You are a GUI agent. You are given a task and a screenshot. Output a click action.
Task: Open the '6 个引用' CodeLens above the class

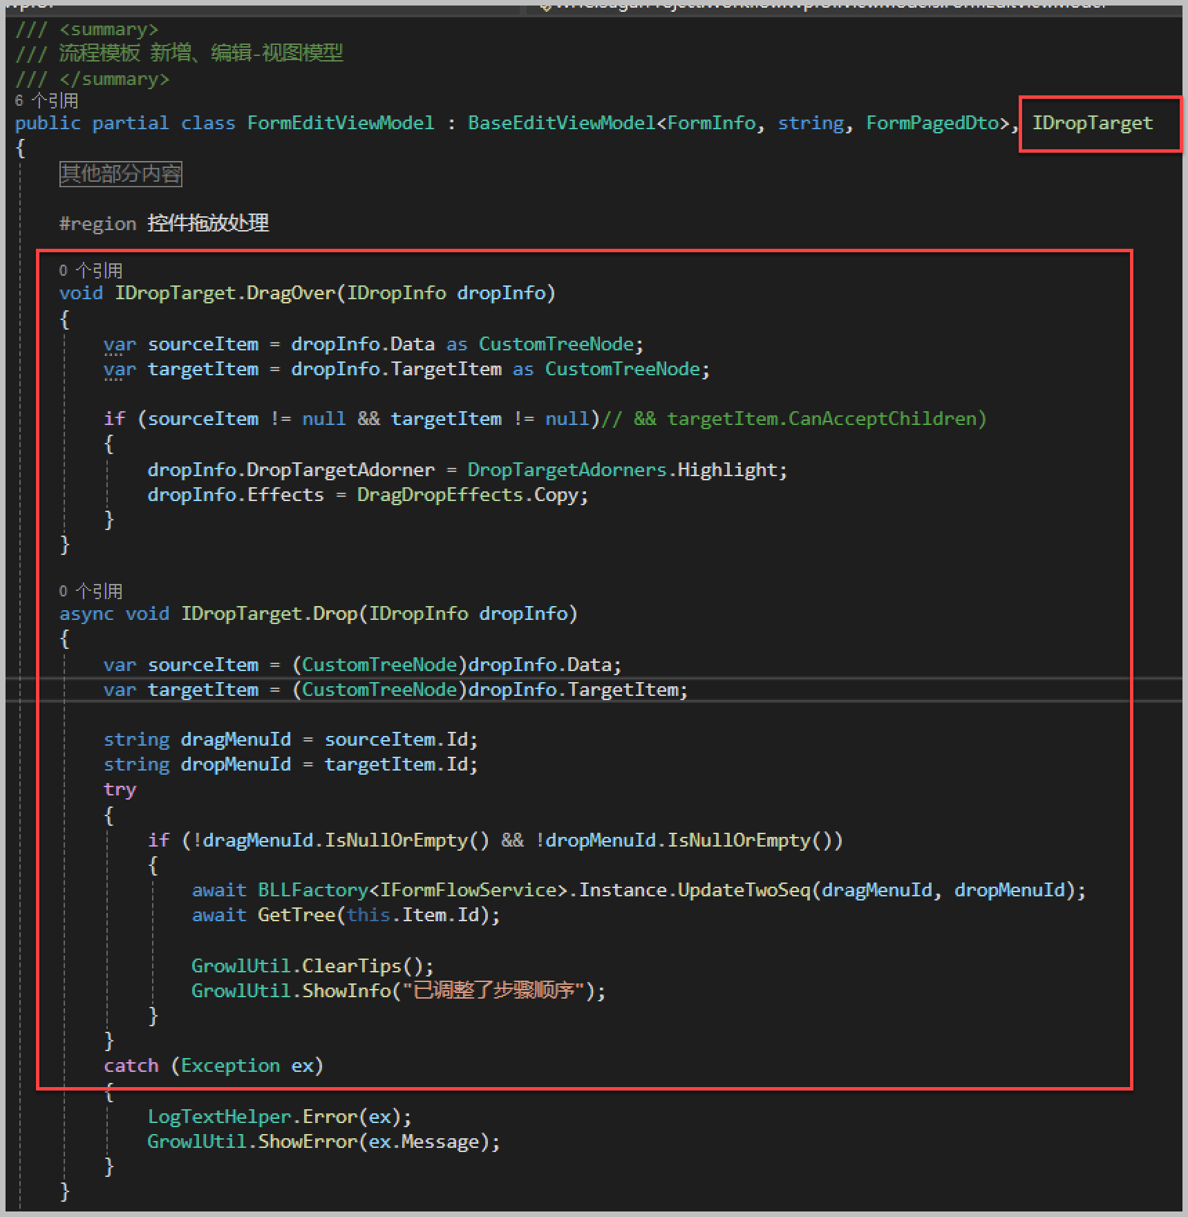(46, 101)
